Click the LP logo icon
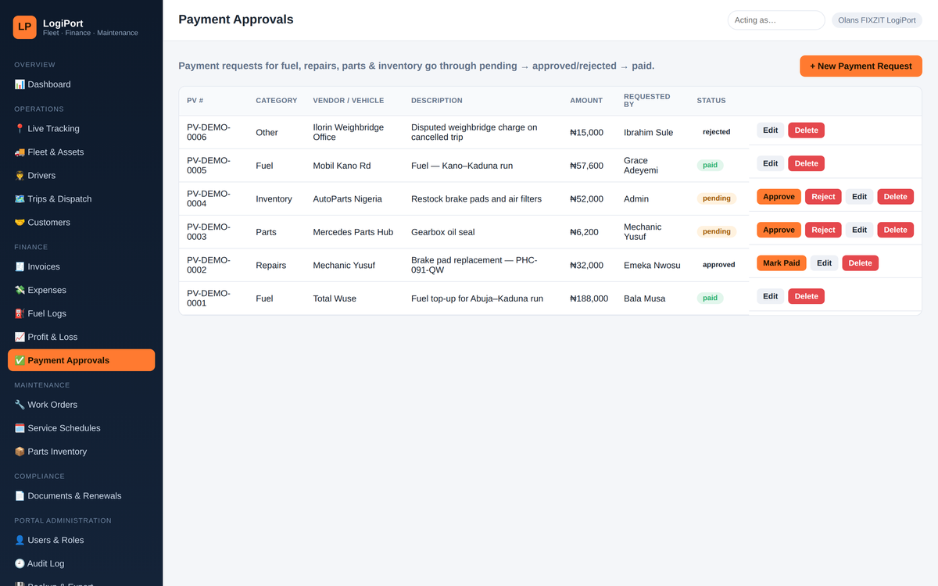938x586 pixels. [25, 27]
